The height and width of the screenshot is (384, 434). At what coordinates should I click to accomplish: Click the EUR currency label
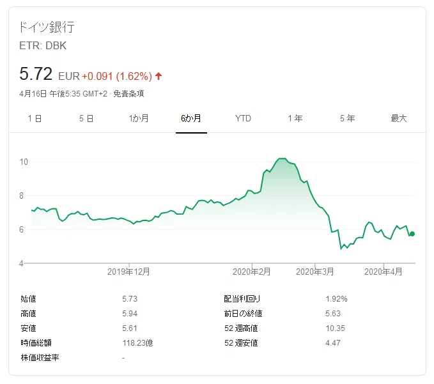tap(69, 77)
